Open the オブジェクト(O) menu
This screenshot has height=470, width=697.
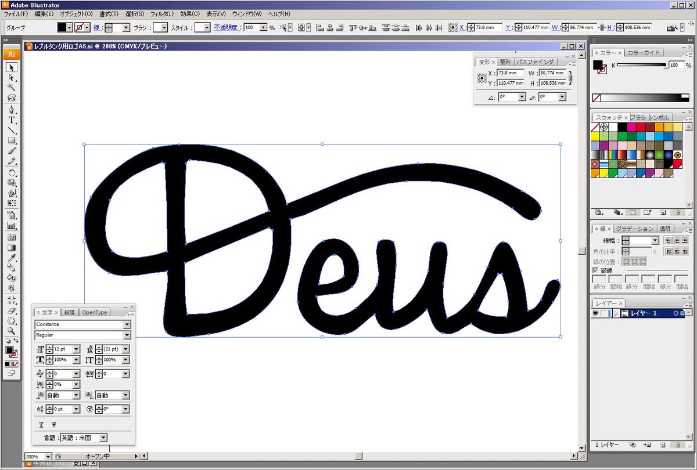76,13
